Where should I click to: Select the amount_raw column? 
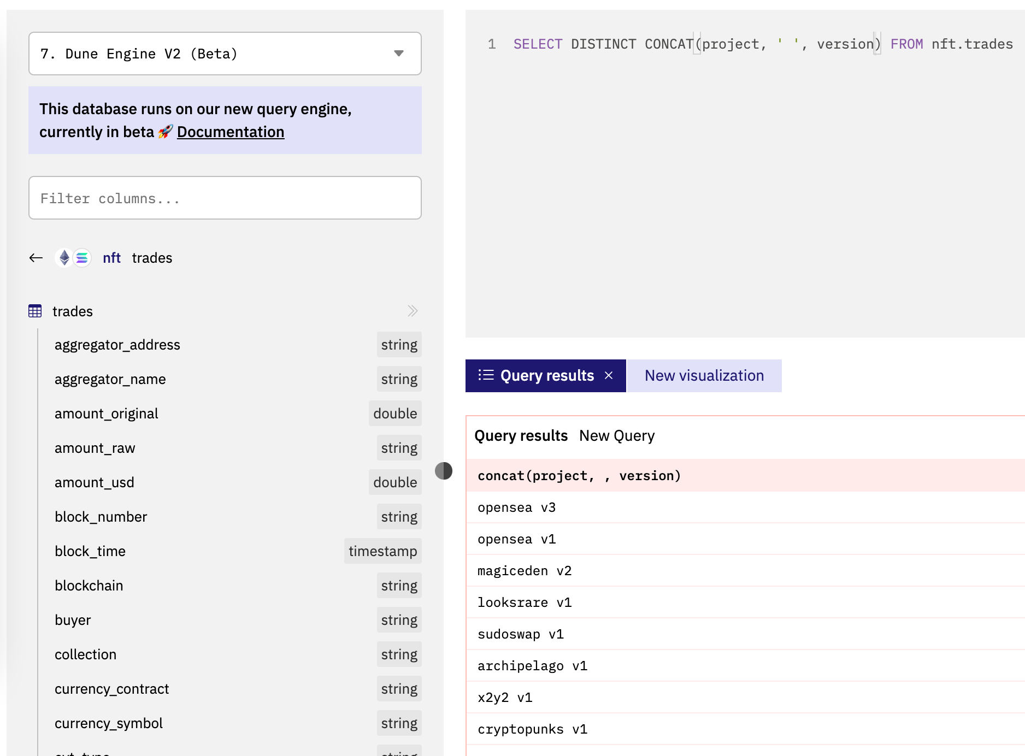[95, 448]
